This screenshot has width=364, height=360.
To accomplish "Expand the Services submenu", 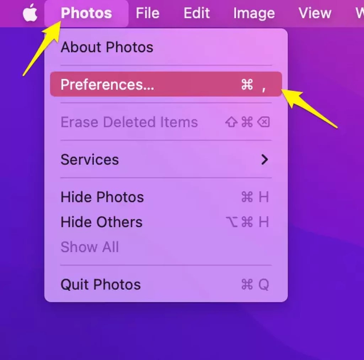I will [x=90, y=160].
